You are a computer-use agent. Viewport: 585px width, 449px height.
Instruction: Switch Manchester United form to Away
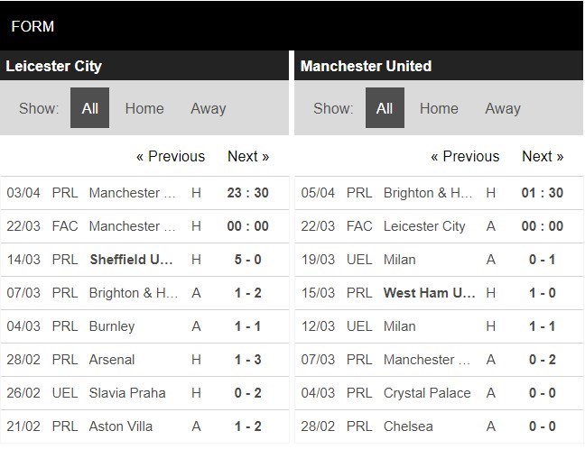pos(503,108)
